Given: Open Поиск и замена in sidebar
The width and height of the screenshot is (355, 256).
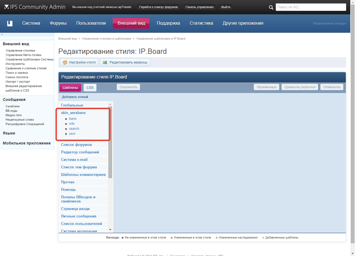Looking at the screenshot, I should coord(17,73).
